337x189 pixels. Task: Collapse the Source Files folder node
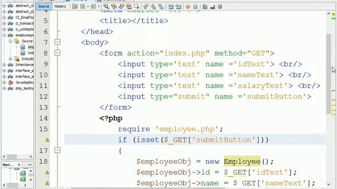[10, 41]
